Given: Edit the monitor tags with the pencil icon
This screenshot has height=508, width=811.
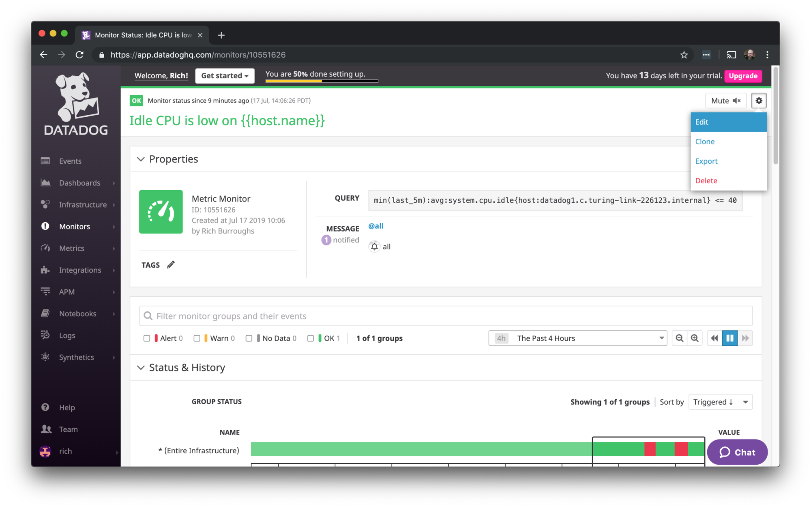Looking at the screenshot, I should pyautogui.click(x=171, y=264).
